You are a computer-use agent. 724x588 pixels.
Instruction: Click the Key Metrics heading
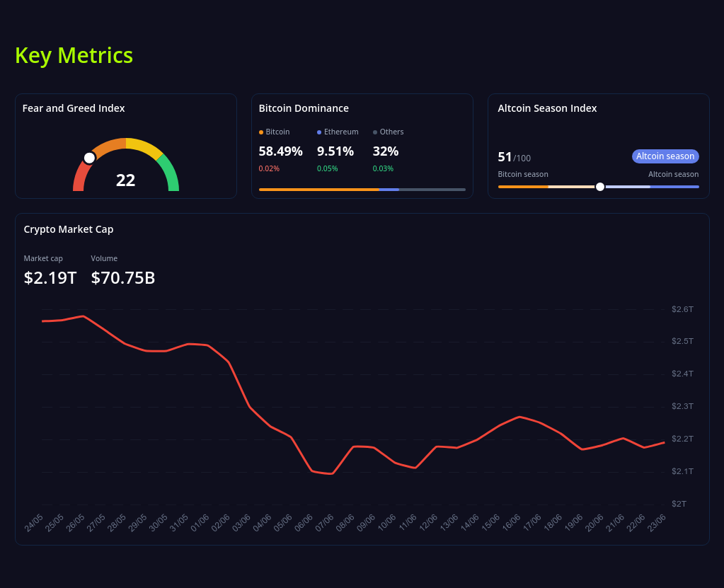(x=74, y=55)
